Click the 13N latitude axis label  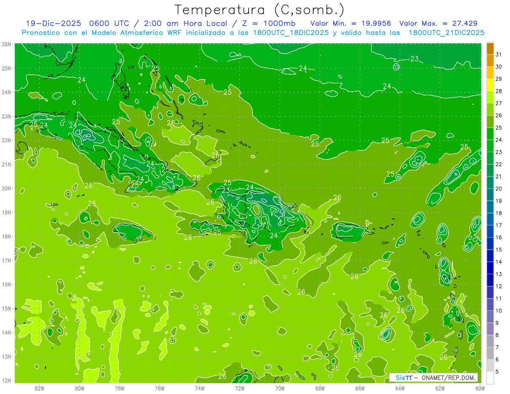click(x=6, y=356)
